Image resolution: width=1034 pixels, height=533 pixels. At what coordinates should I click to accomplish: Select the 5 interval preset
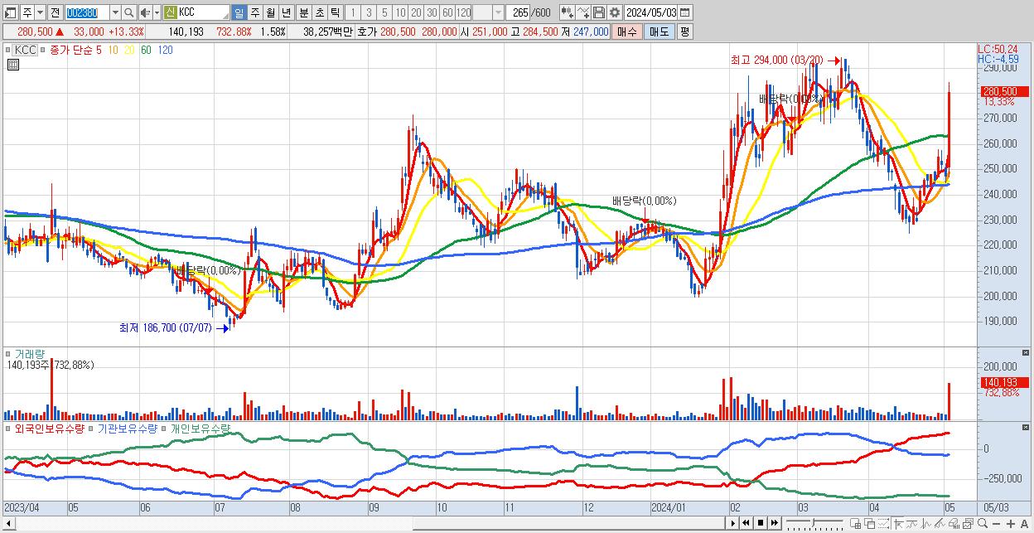pos(384,12)
